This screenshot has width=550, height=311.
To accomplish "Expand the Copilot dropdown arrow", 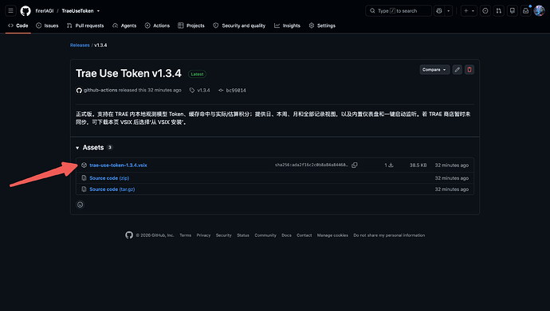I will point(448,11).
